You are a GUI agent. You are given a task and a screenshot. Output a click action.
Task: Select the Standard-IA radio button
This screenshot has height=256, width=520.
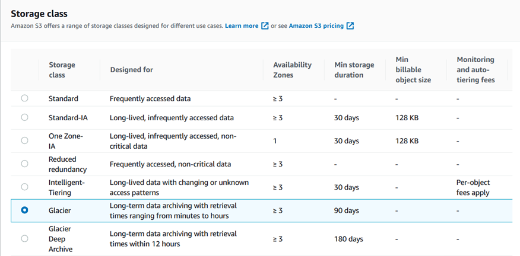[x=24, y=117]
